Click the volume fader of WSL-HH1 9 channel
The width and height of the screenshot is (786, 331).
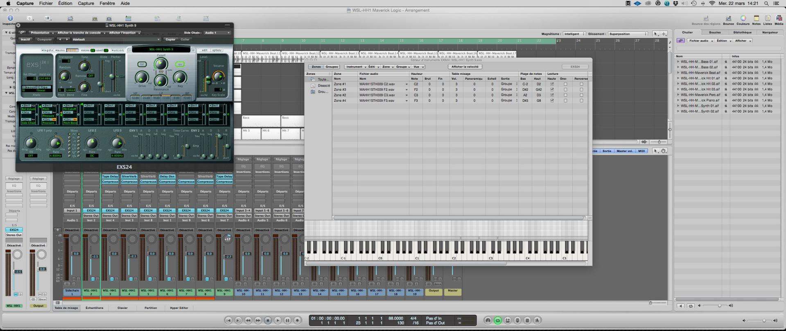pyautogui.click(x=228, y=257)
